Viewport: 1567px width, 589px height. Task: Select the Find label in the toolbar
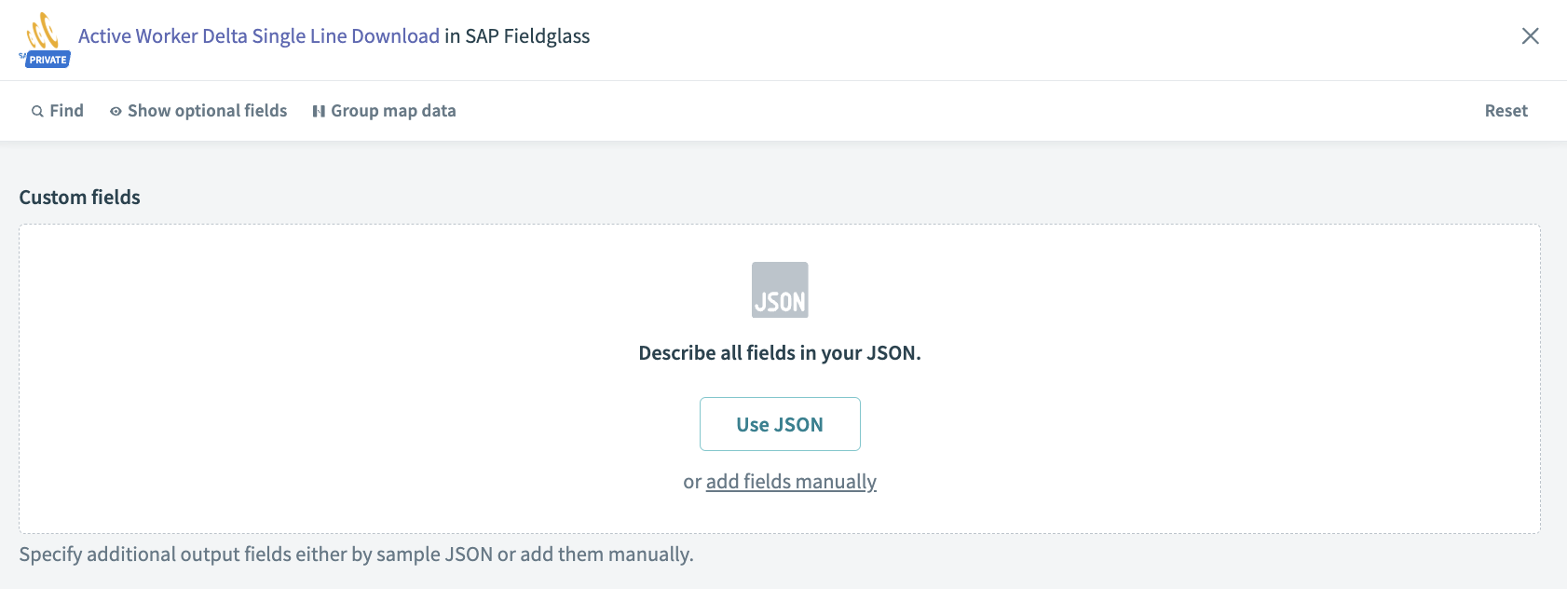(x=66, y=111)
